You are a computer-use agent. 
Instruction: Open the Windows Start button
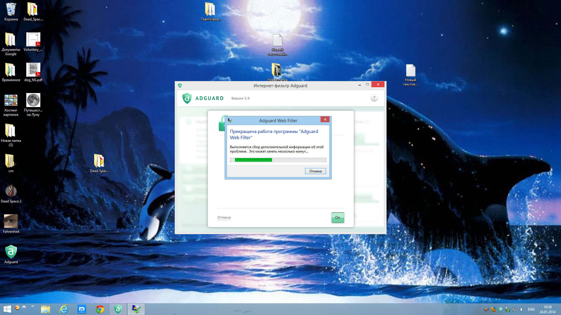(7, 309)
